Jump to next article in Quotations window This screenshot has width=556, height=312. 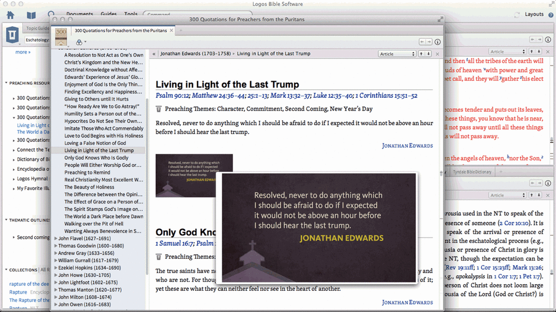[x=428, y=54]
